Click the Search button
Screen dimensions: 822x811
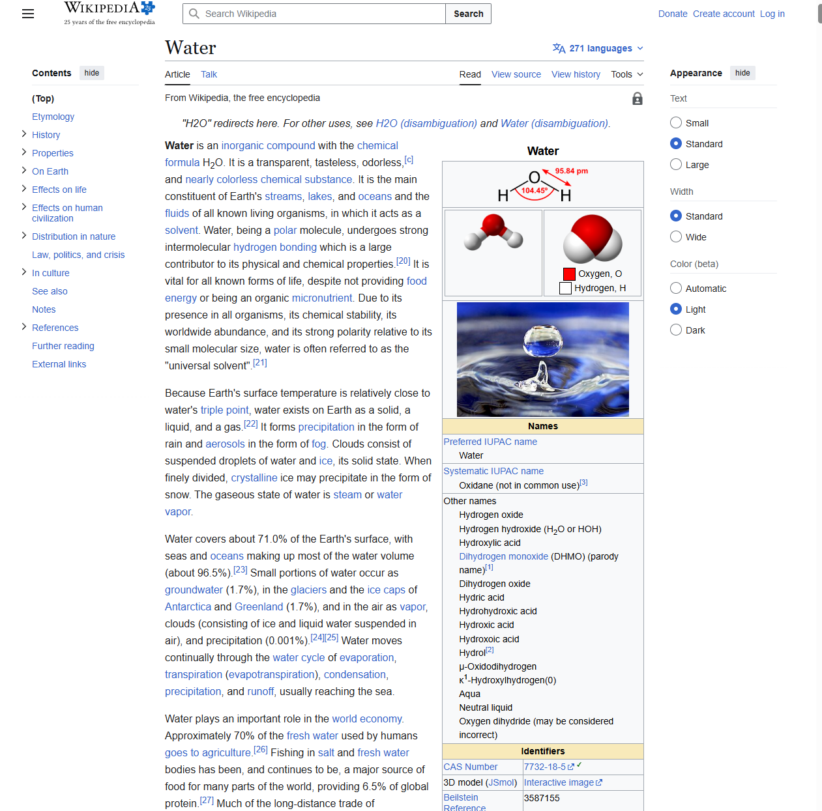coord(468,14)
